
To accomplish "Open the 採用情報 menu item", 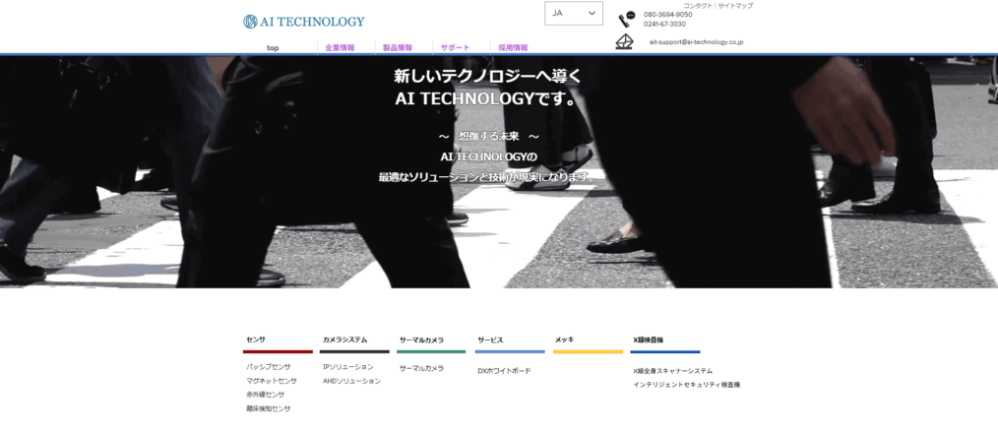I will [513, 48].
